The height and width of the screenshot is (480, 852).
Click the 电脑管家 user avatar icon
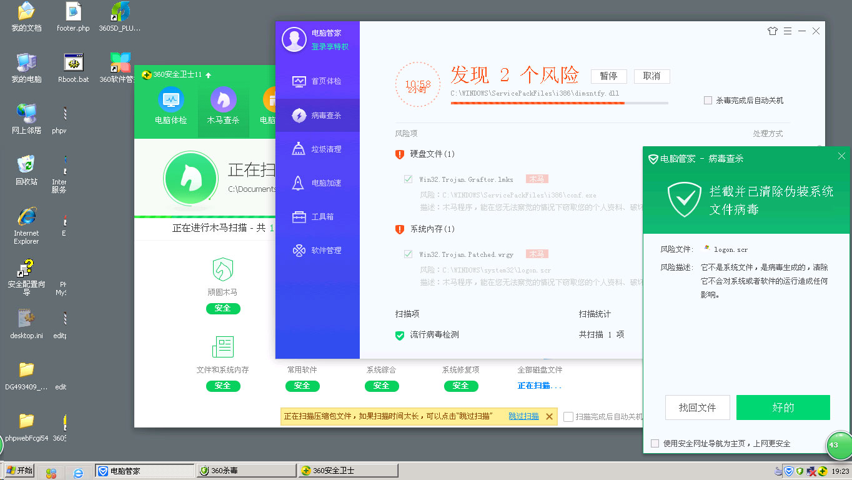[294, 39]
